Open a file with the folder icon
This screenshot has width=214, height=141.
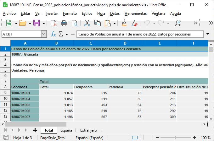pos(23,23)
